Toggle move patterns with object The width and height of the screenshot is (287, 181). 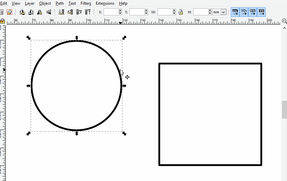[261, 12]
